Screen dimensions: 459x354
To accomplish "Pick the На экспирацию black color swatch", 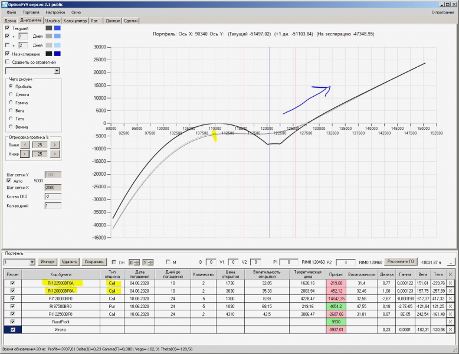I will [49, 54].
